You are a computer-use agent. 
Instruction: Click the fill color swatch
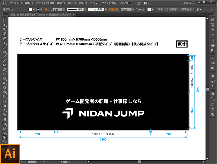(31, 10)
